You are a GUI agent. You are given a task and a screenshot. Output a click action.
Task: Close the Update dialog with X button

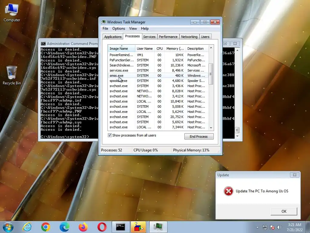295,175
